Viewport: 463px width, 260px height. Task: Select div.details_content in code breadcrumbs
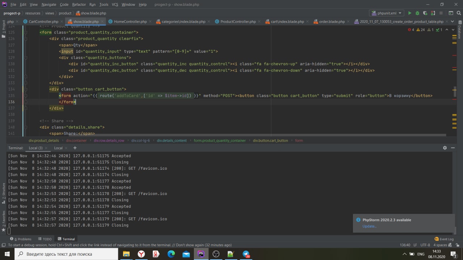[x=172, y=140]
